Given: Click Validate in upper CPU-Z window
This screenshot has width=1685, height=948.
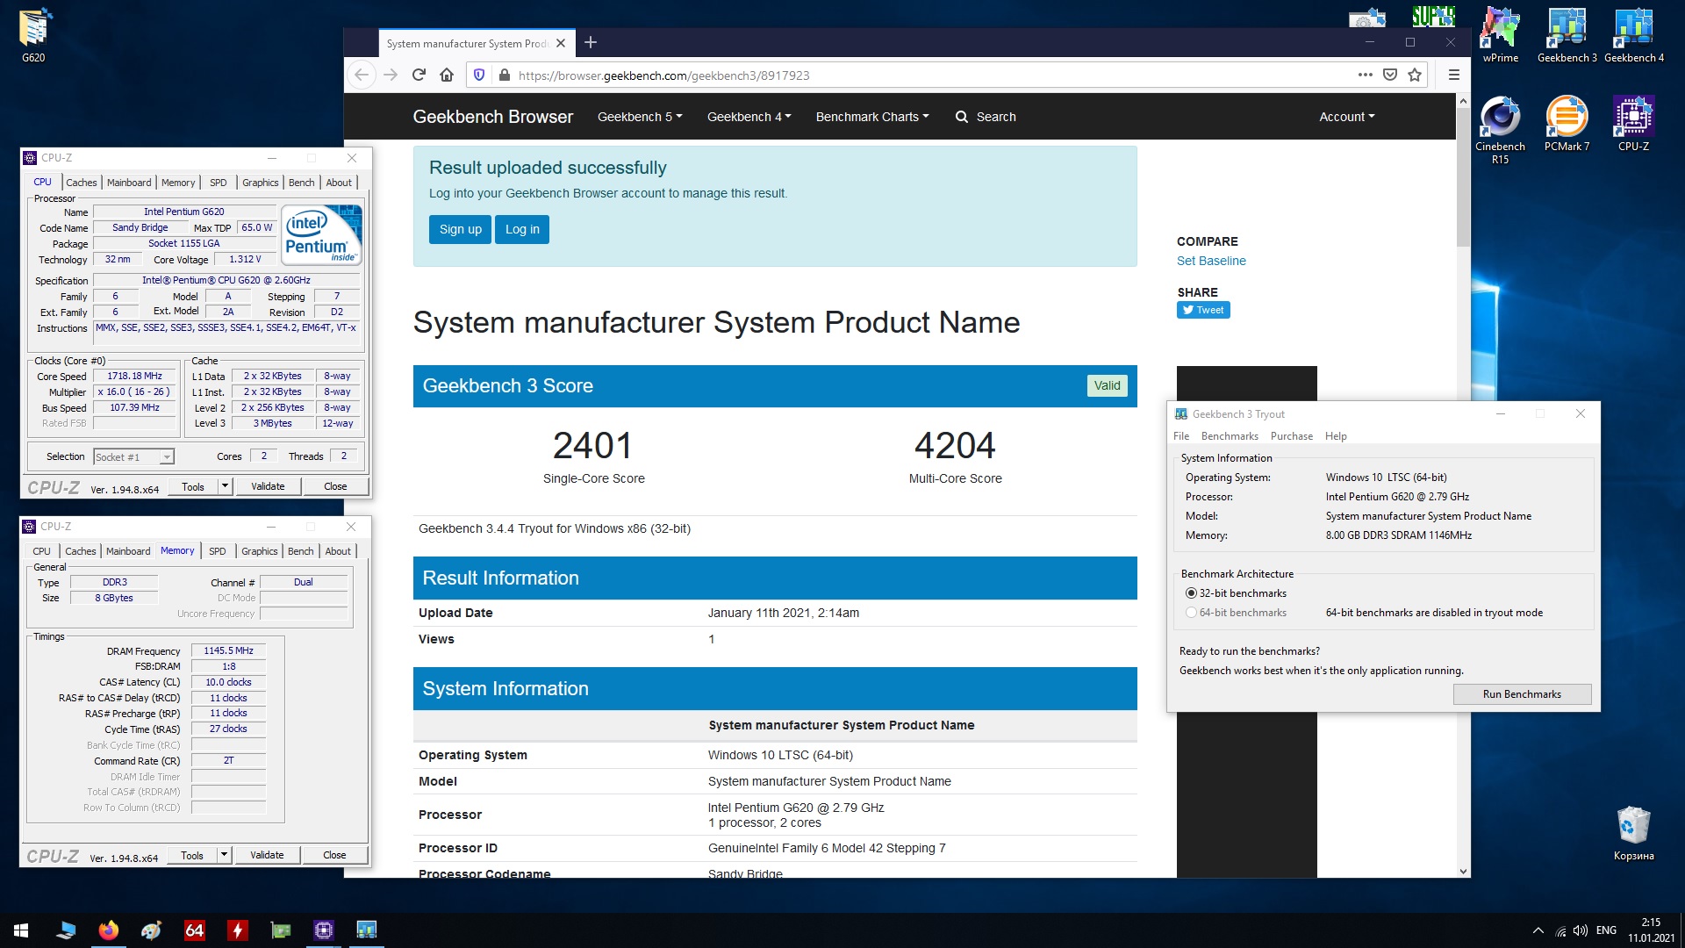Looking at the screenshot, I should click(x=268, y=486).
